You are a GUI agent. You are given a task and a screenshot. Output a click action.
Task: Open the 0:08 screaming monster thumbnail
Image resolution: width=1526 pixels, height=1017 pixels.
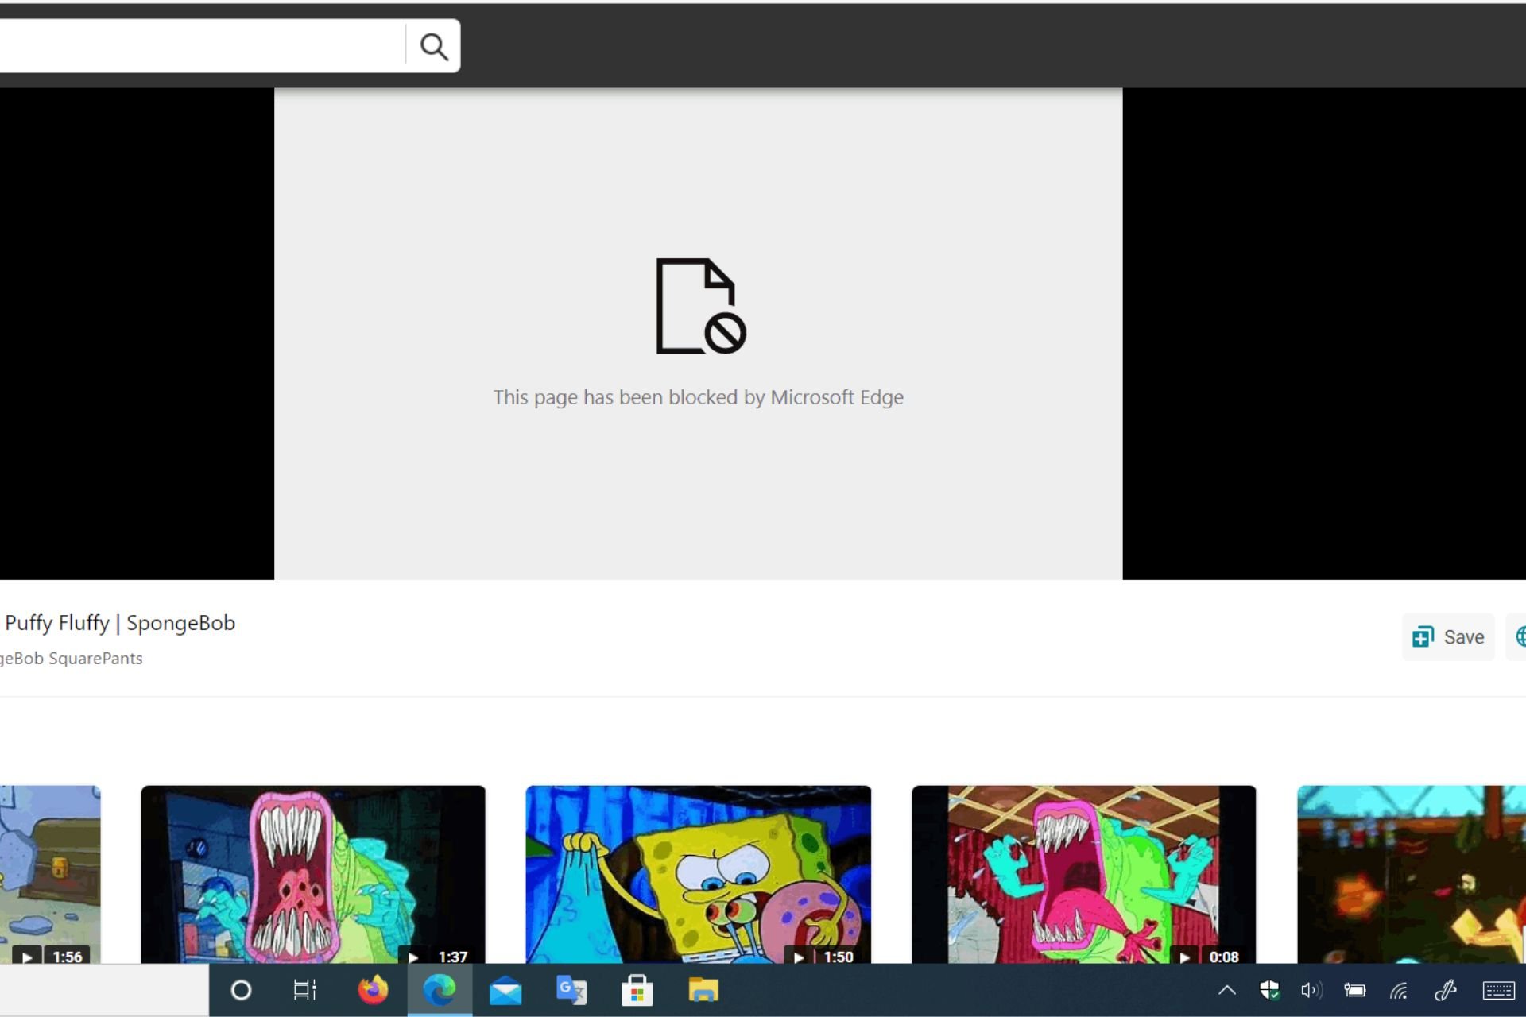pyautogui.click(x=1083, y=874)
